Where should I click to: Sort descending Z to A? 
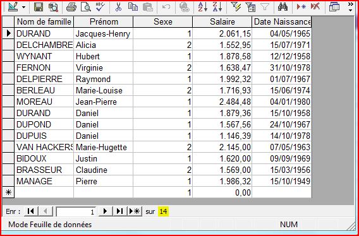pos(217,8)
